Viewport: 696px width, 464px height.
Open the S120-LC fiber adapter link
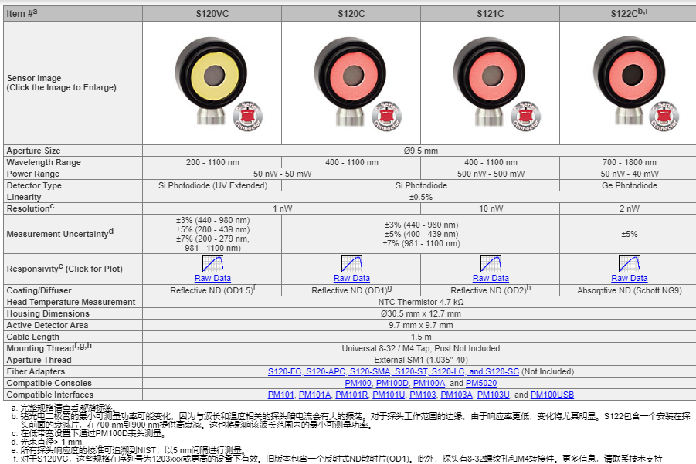pos(448,371)
